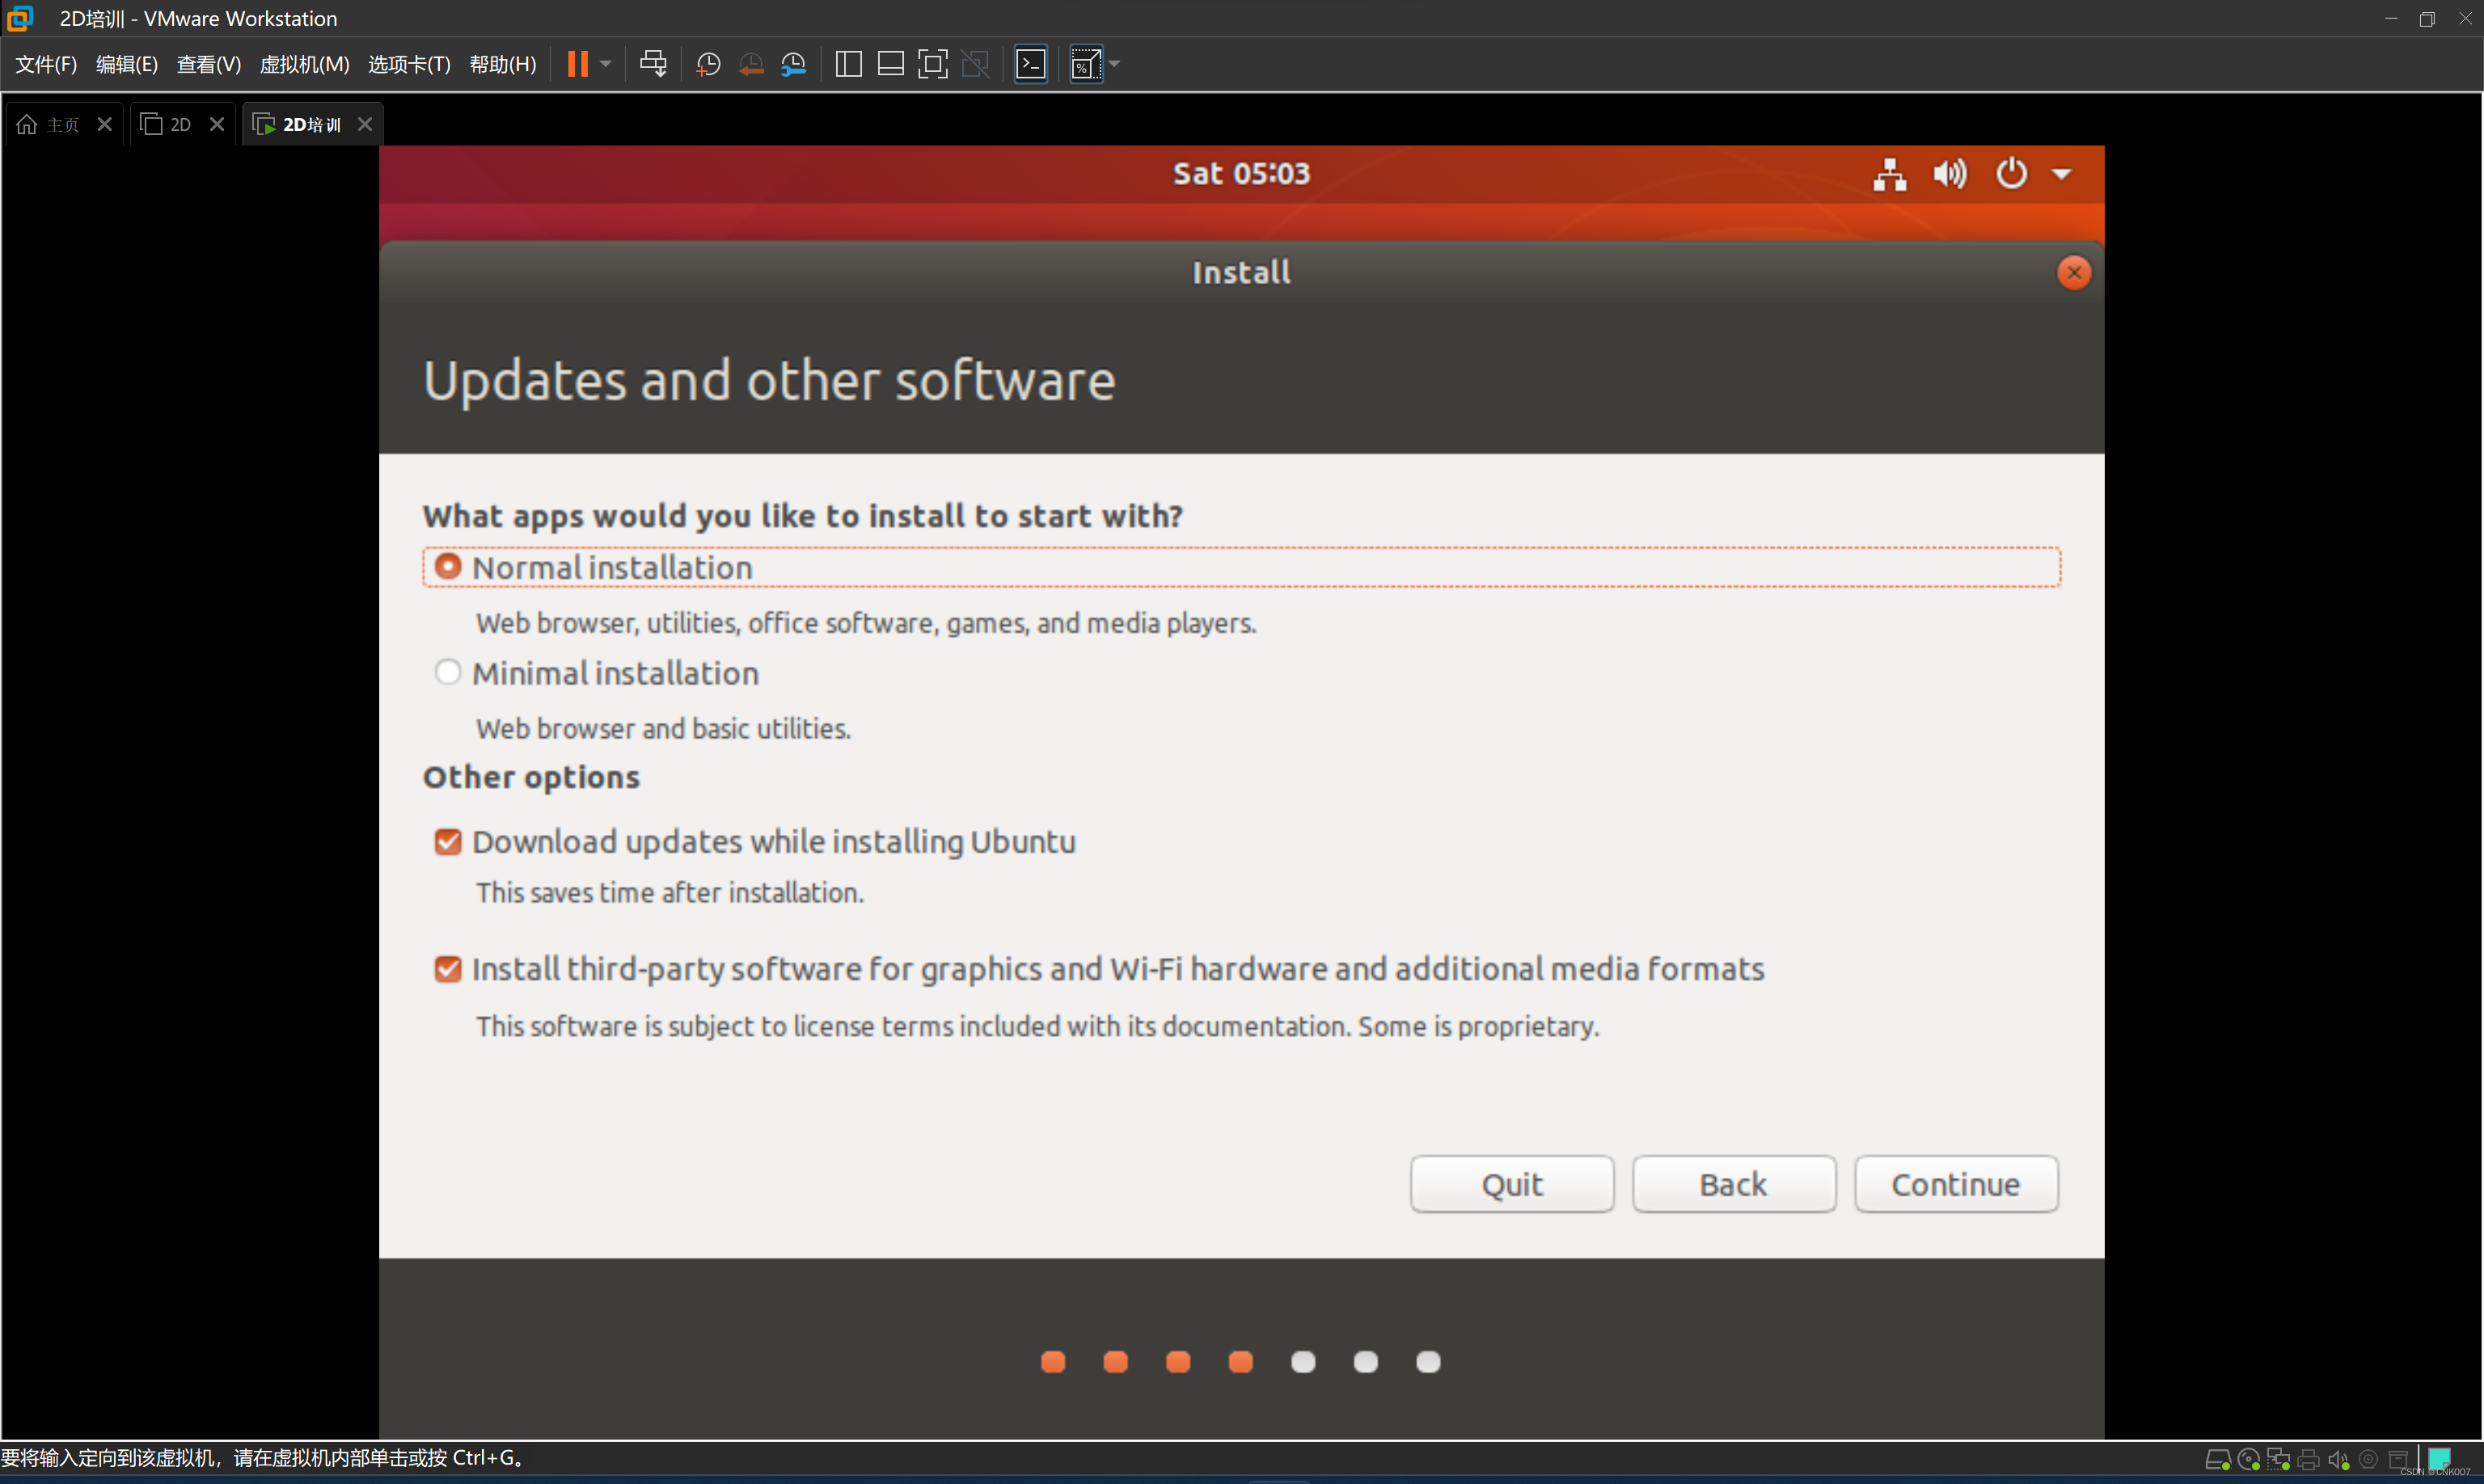Viewport: 2484px width, 1484px height.
Task: Open the 虚拟机(M) menu
Action: [x=304, y=63]
